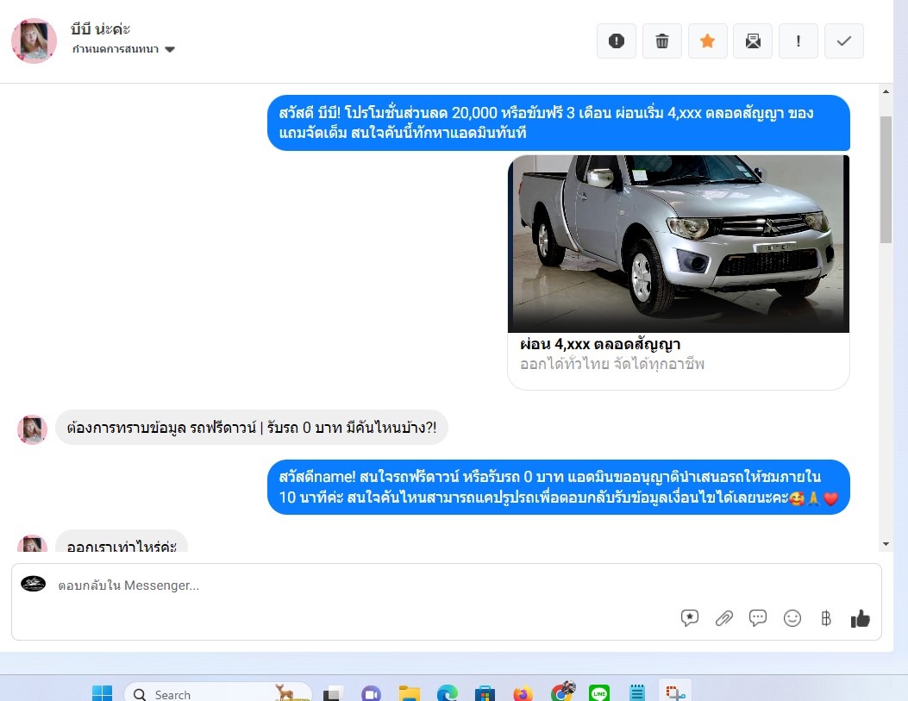Mark conversation unread with envelope icon

(753, 41)
